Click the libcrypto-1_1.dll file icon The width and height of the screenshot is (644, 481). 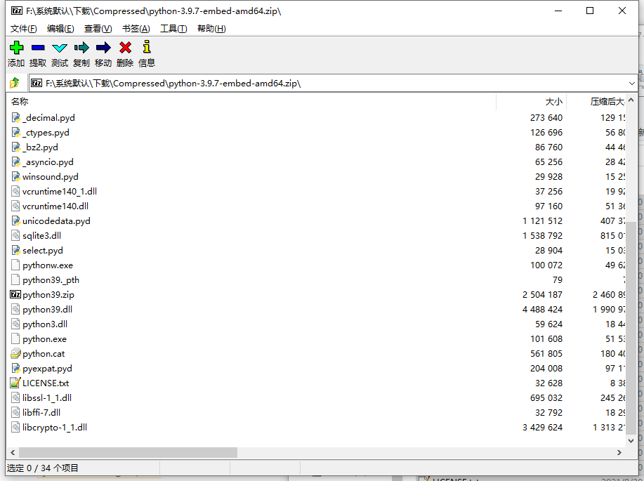point(15,427)
